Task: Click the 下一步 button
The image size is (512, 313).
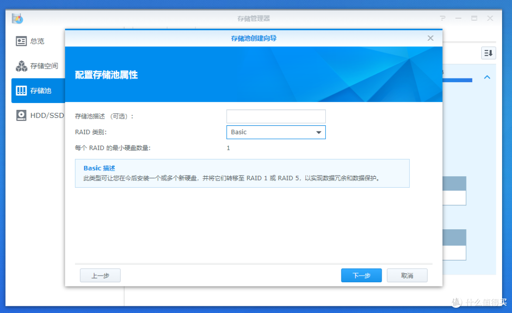Action: pos(361,275)
